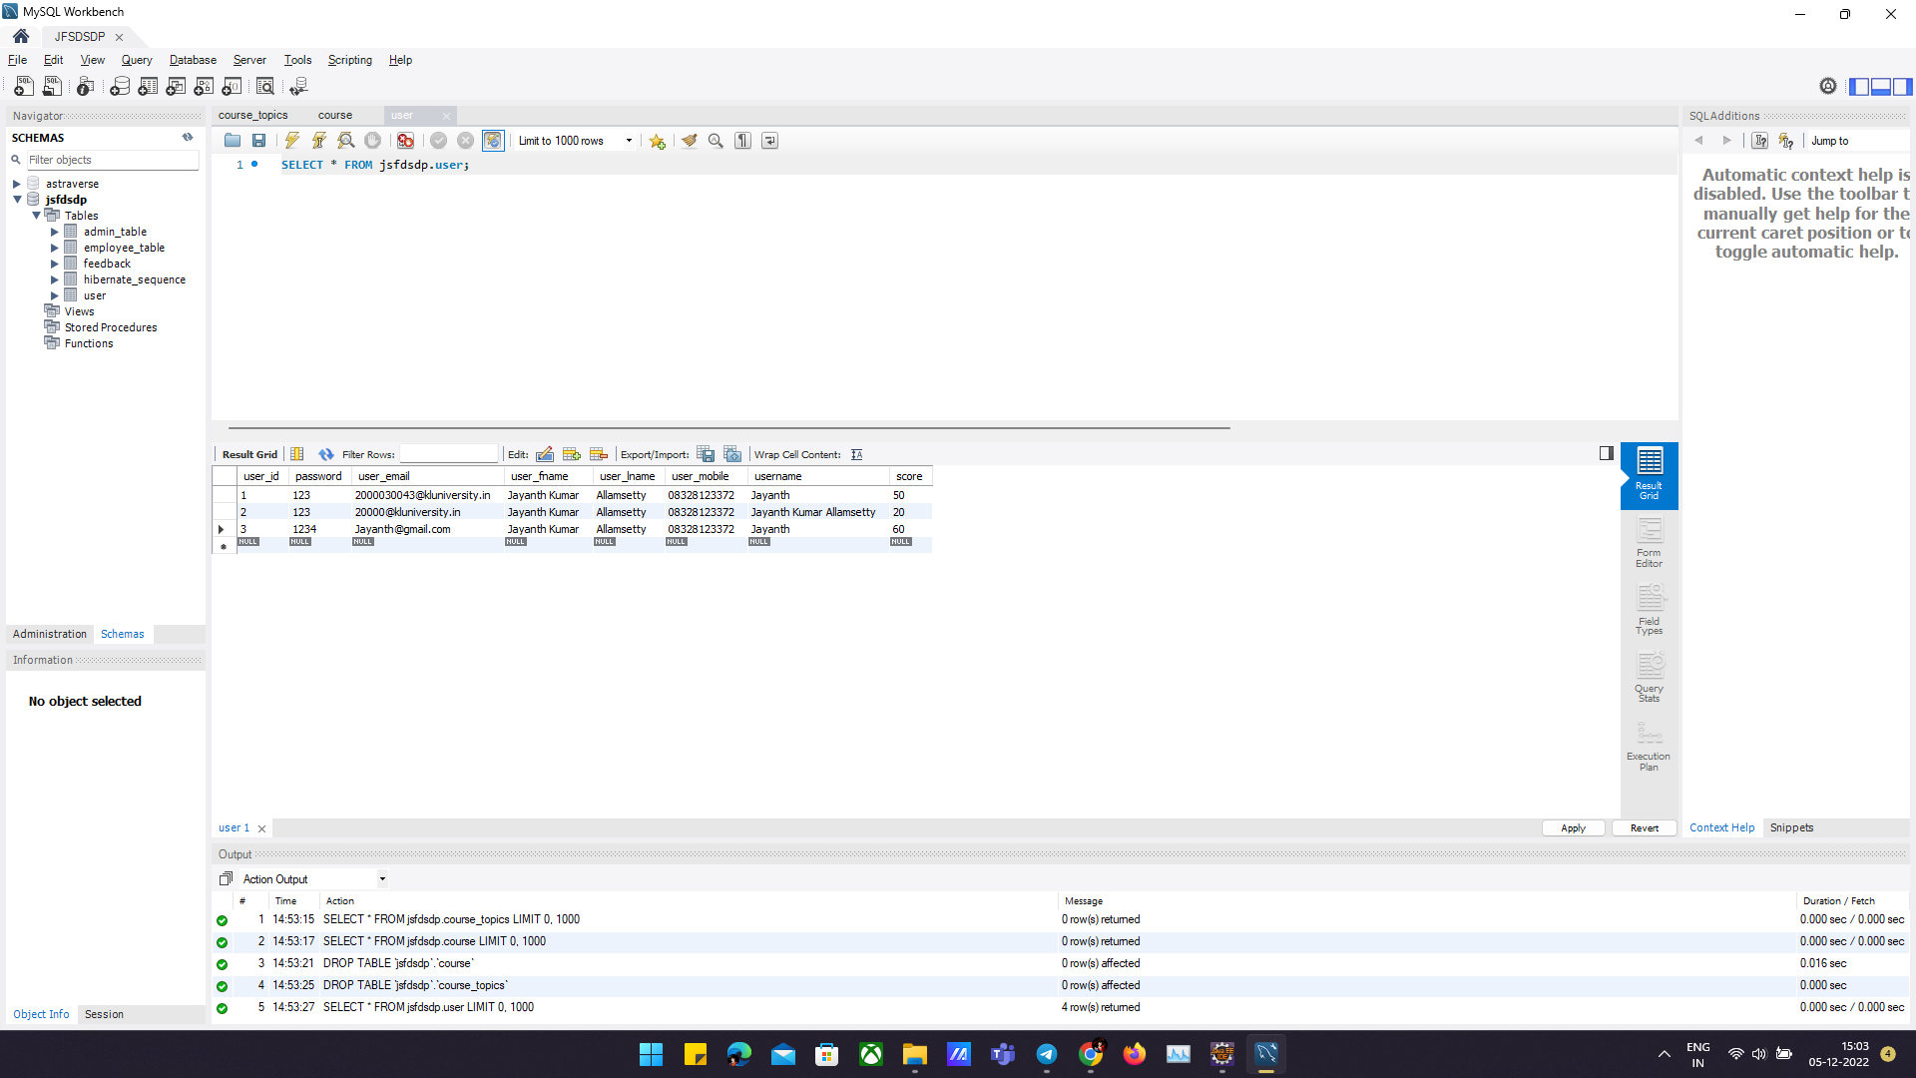Open the Form Editor panel
This screenshot has height=1078, width=1916.
1649,544
